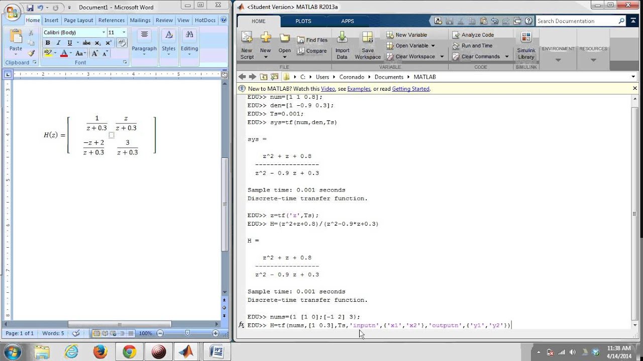Image resolution: width=643 pixels, height=361 pixels.
Task: Click the Cut scissors icon in Word
Action: click(31, 33)
